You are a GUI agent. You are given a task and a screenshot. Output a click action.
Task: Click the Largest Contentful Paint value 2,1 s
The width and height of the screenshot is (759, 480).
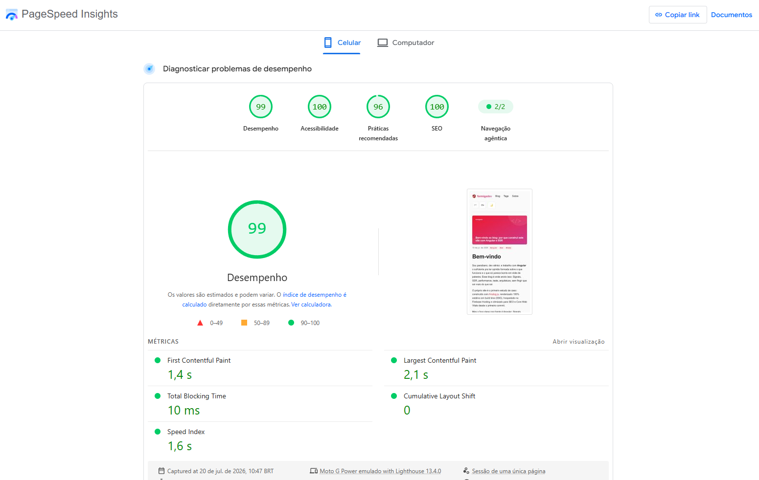tap(416, 375)
